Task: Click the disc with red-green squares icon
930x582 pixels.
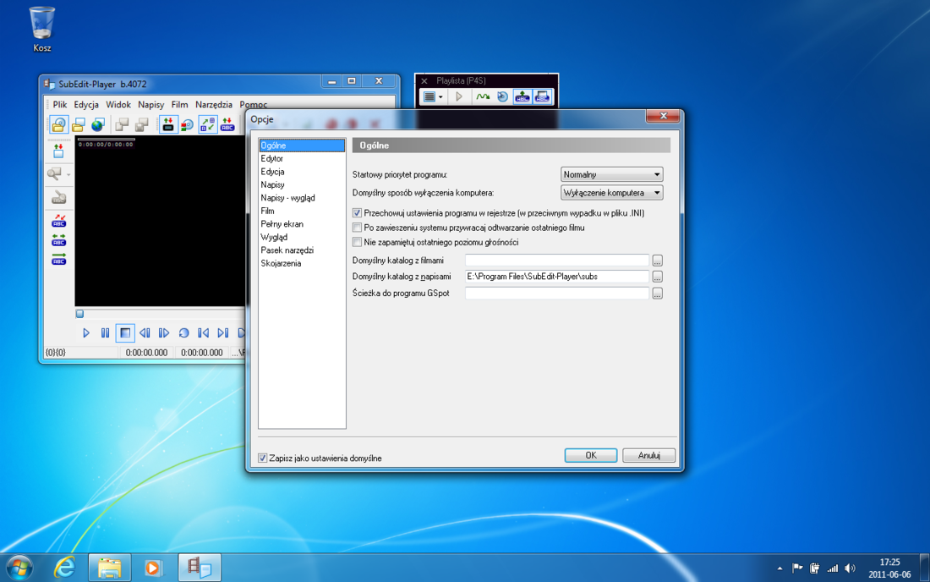Action: 188,124
